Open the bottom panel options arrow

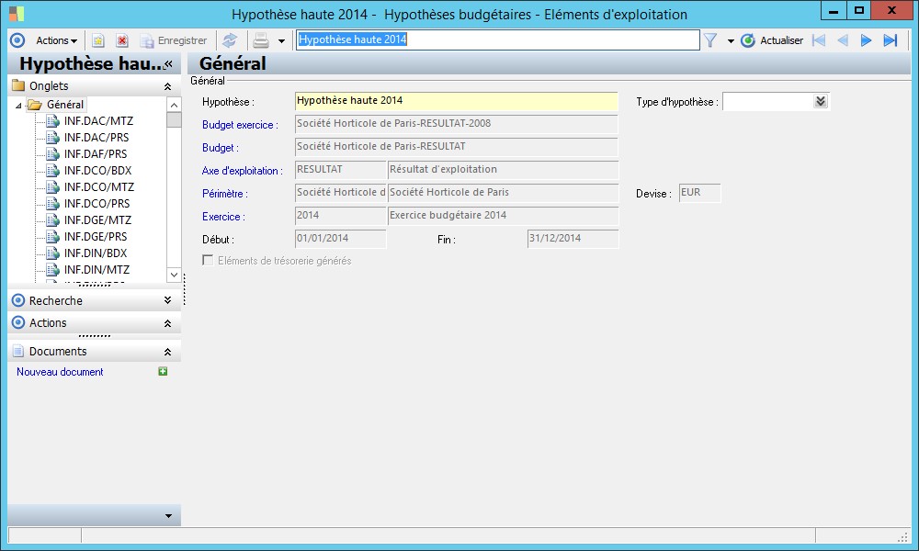tap(169, 516)
